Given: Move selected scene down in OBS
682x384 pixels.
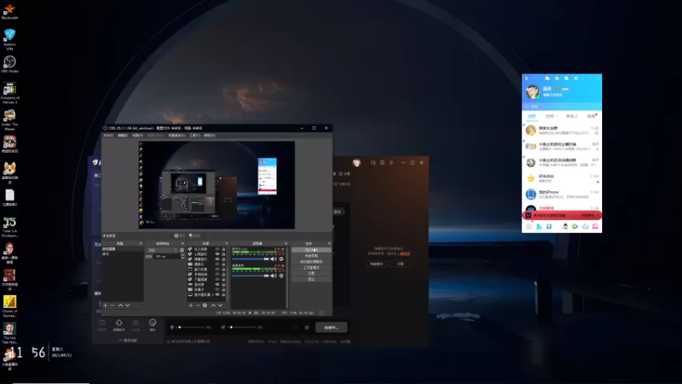Looking at the screenshot, I should point(127,305).
